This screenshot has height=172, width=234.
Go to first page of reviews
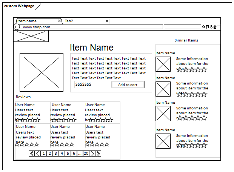32,154
